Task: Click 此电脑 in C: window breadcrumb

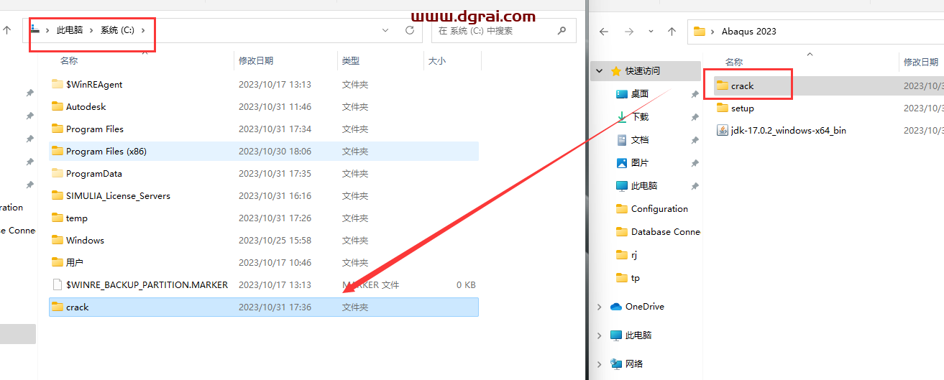Action: pyautogui.click(x=70, y=30)
